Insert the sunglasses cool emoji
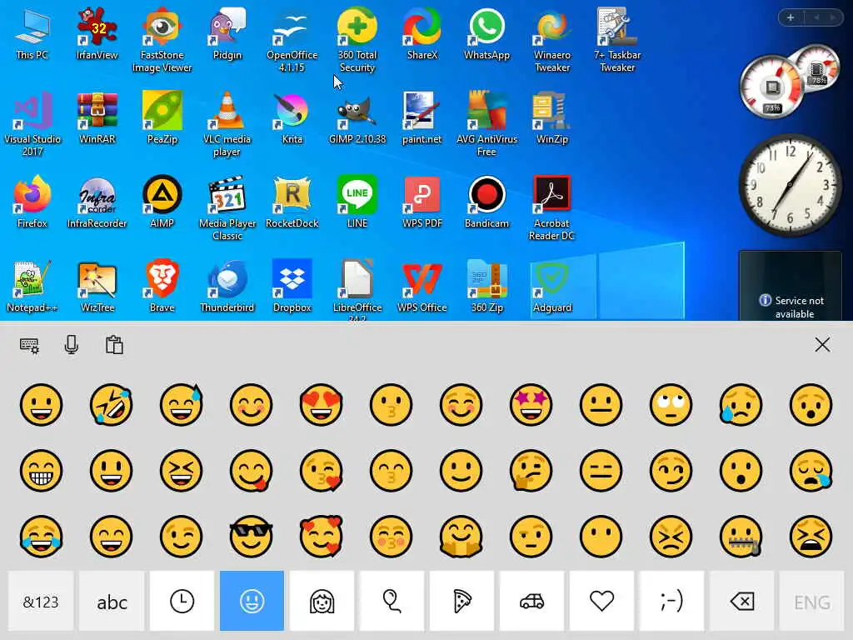 (251, 537)
